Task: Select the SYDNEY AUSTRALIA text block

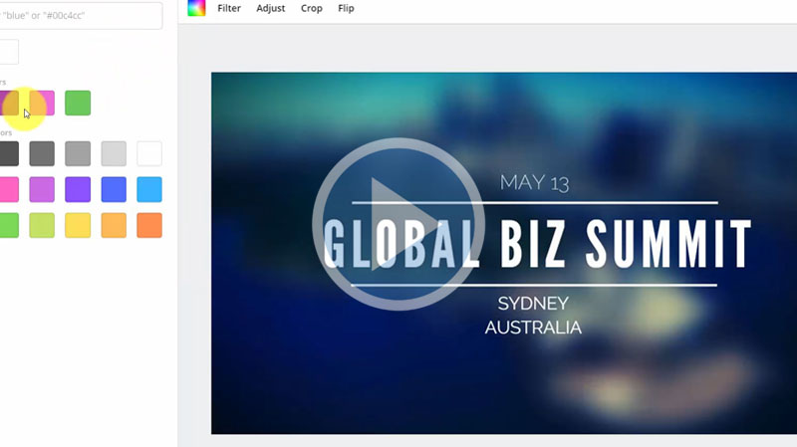Action: (x=533, y=315)
